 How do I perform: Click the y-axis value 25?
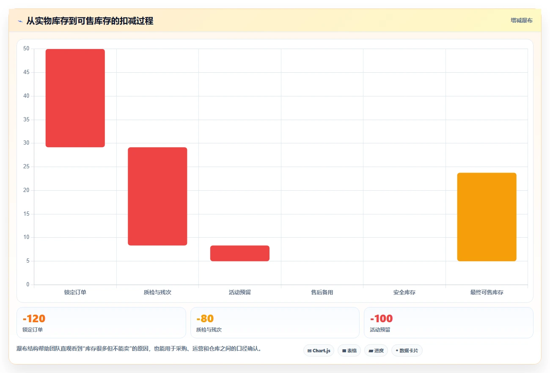[x=26, y=167]
